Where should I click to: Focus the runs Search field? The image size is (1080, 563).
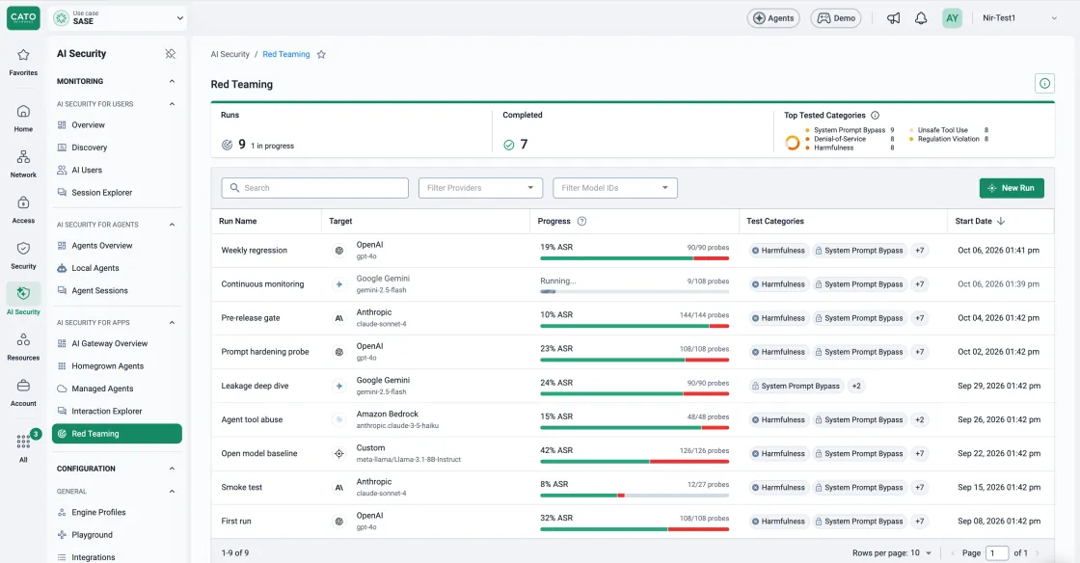[x=314, y=188]
